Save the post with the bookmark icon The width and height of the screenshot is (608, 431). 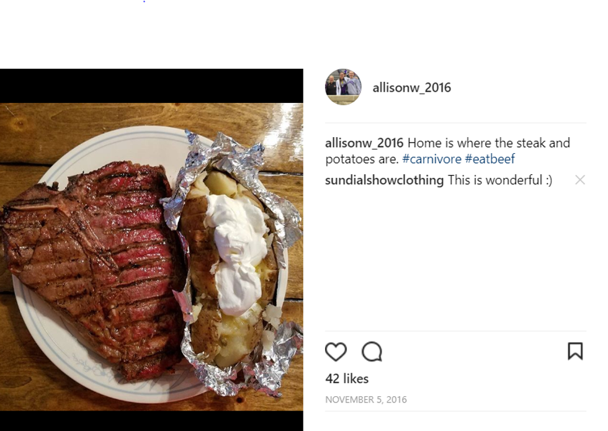click(575, 352)
